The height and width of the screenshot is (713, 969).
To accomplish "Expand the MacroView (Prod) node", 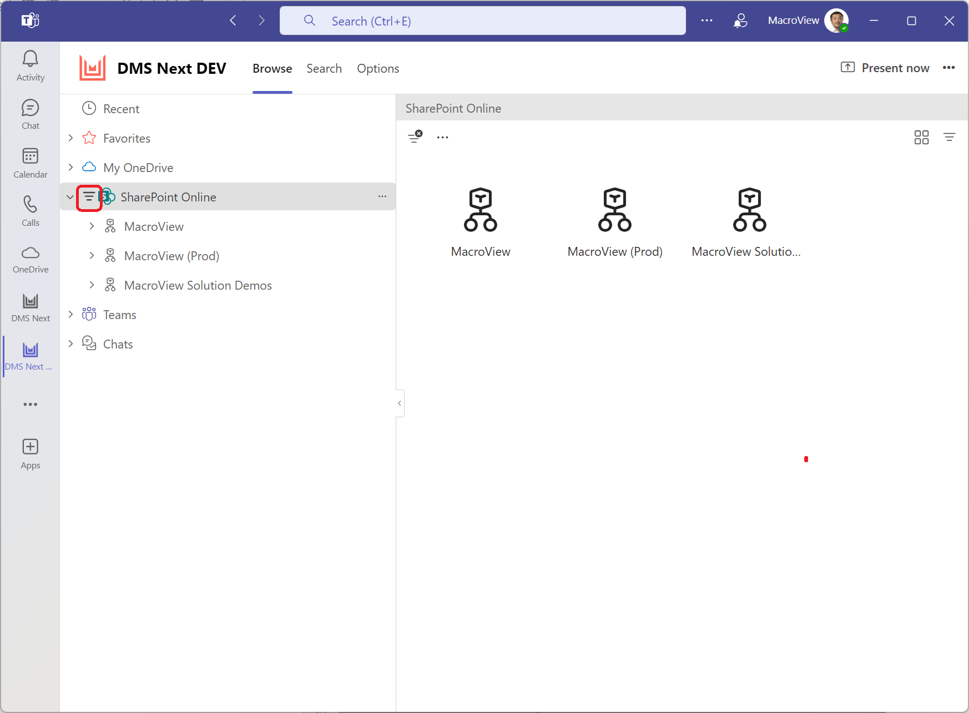I will [x=92, y=255].
